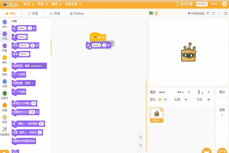Click the 清除所有的图形特效 block

point(24,141)
